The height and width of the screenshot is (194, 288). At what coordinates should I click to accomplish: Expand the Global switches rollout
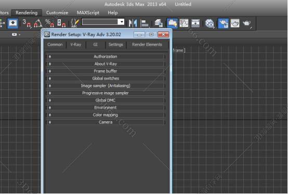[x=106, y=79]
